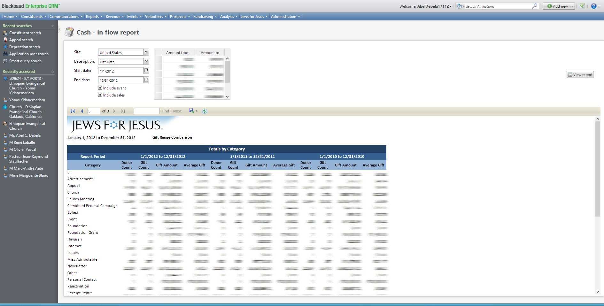The width and height of the screenshot is (604, 306).
Task: Open the help icon
Action: tap(593, 6)
